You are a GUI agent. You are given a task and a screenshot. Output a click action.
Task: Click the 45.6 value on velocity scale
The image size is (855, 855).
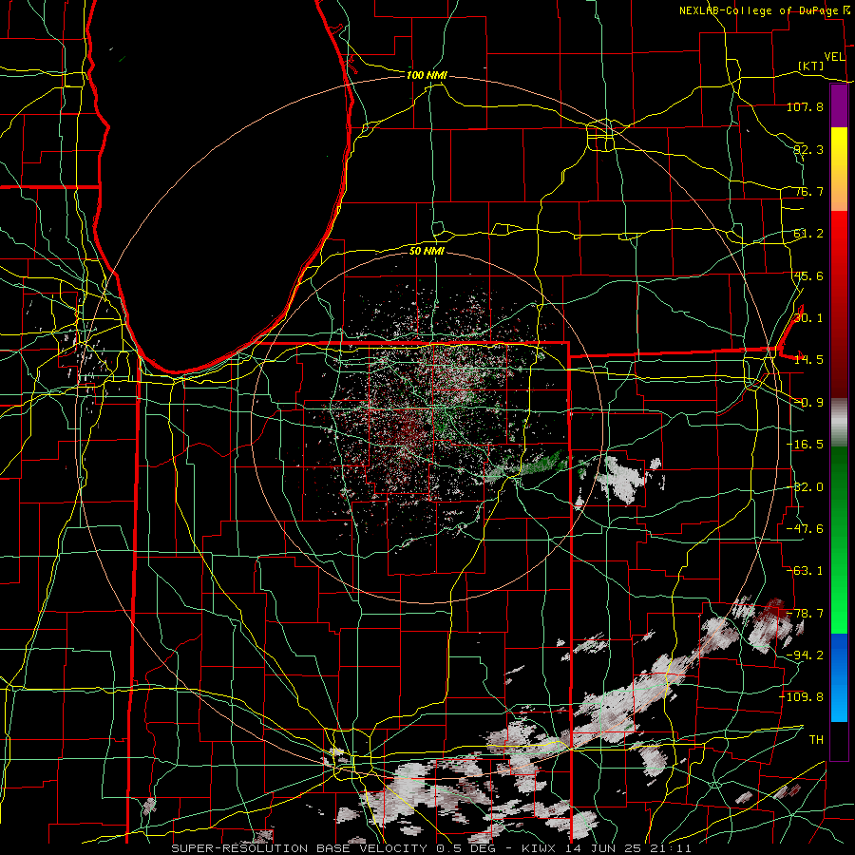point(808,275)
